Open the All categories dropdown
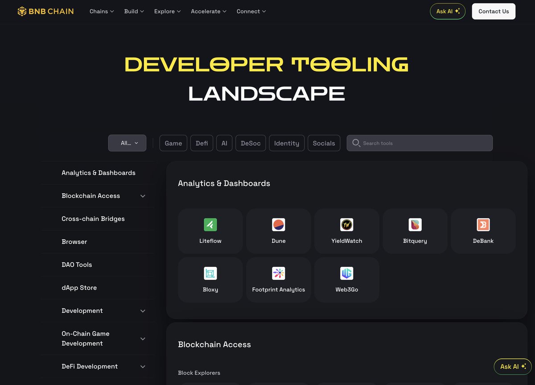Image resolution: width=535 pixels, height=385 pixels. pyautogui.click(x=127, y=143)
